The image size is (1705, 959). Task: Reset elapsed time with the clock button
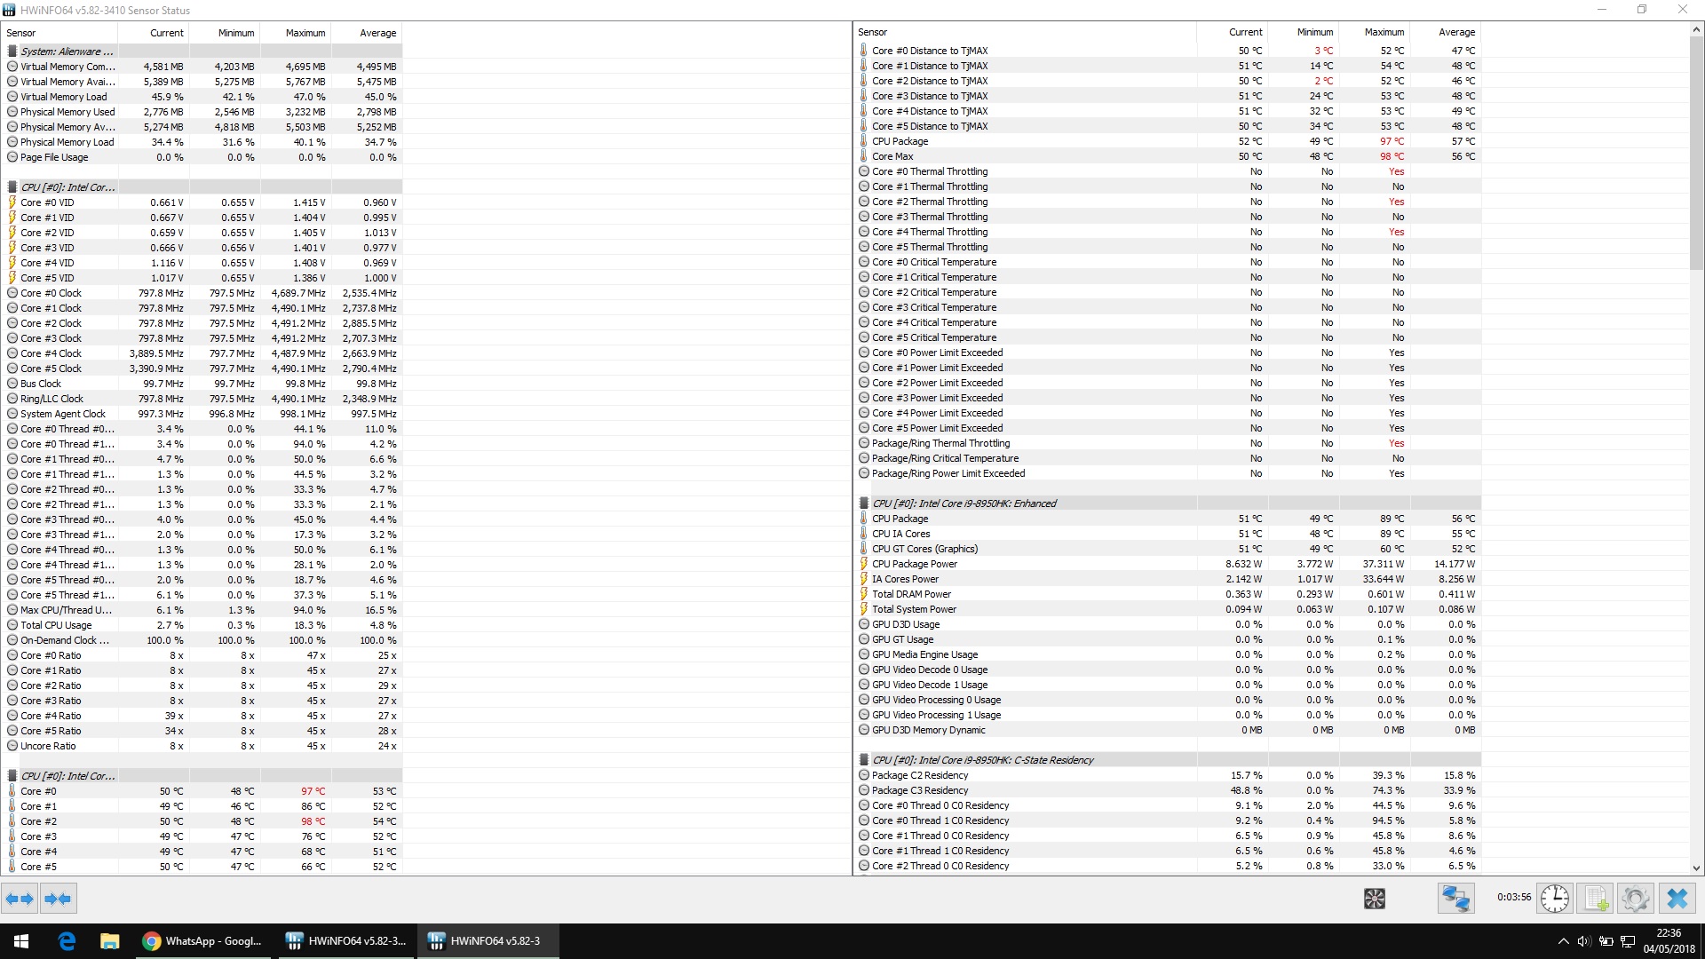click(1554, 899)
